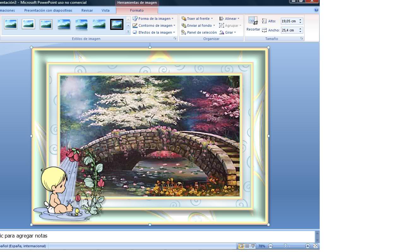Start Slide Show from status bar icon
Screen dimensions: 404x252
point(253,246)
